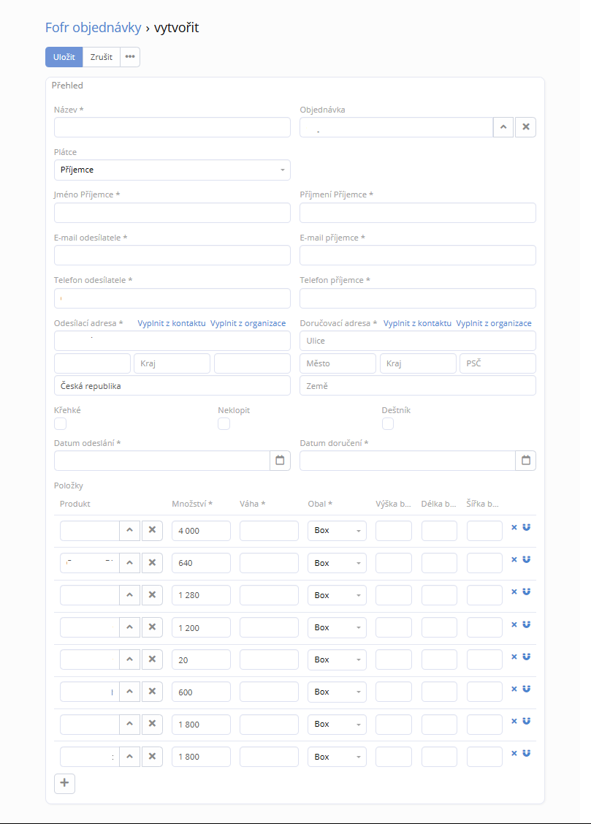Open the Datum odeslání calendar picker
This screenshot has width=591, height=824.
(x=280, y=461)
